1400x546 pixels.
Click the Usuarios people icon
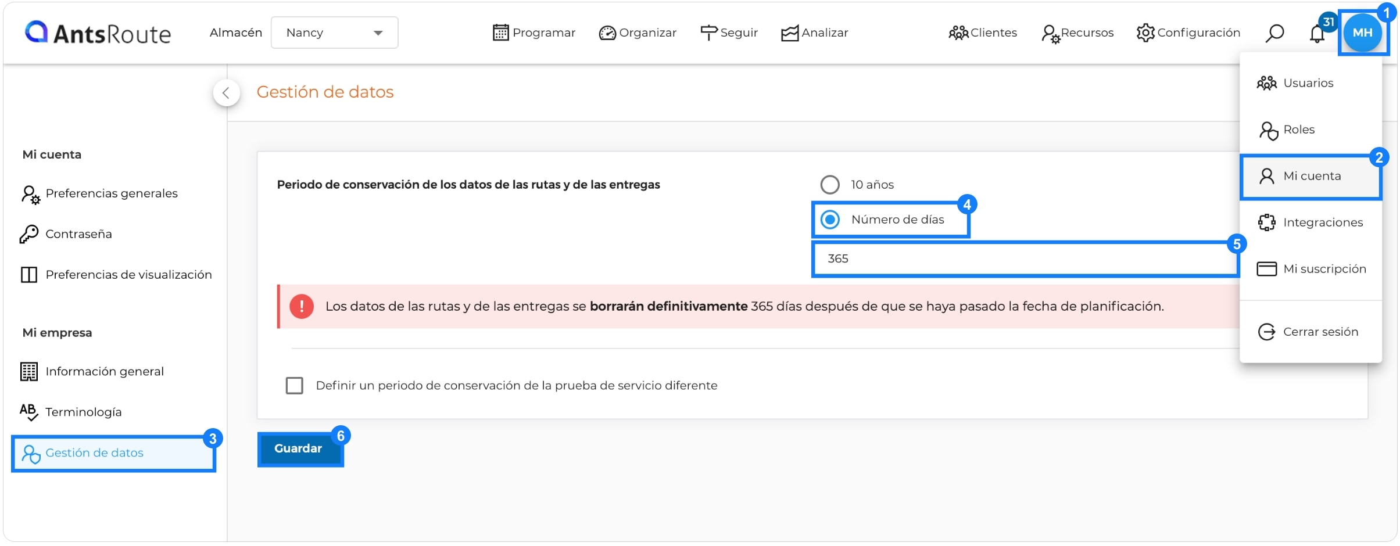[x=1266, y=83]
